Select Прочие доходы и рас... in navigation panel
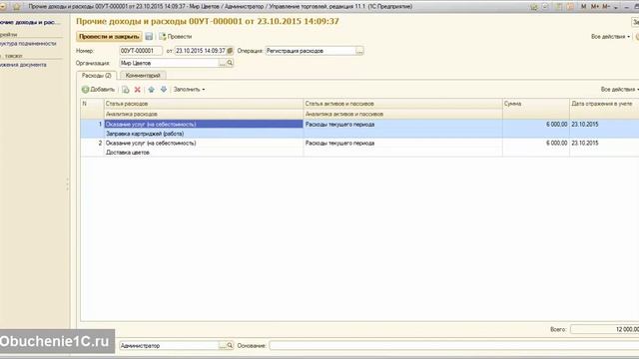 (x=29, y=22)
